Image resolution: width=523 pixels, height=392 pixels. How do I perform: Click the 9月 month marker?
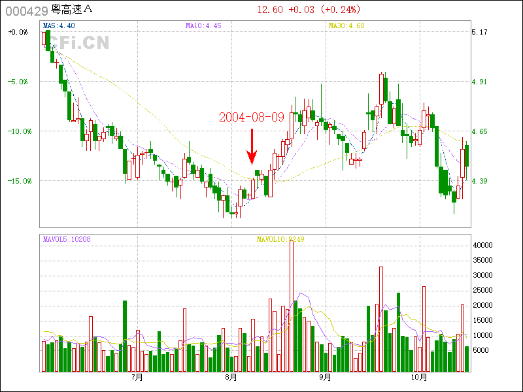pyautogui.click(x=325, y=378)
